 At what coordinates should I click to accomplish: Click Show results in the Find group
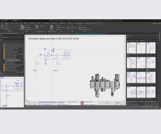[82, 28]
